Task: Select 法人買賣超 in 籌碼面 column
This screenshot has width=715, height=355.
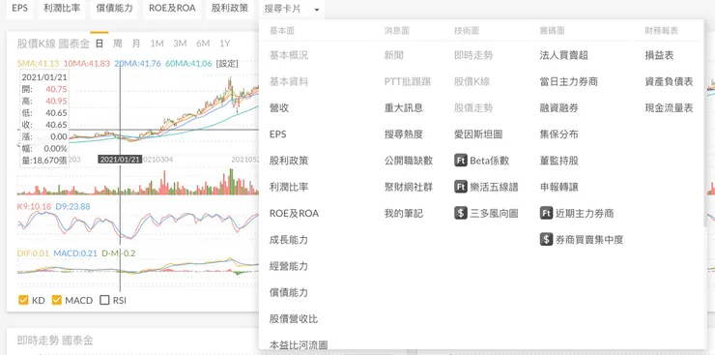Action: pyautogui.click(x=563, y=55)
